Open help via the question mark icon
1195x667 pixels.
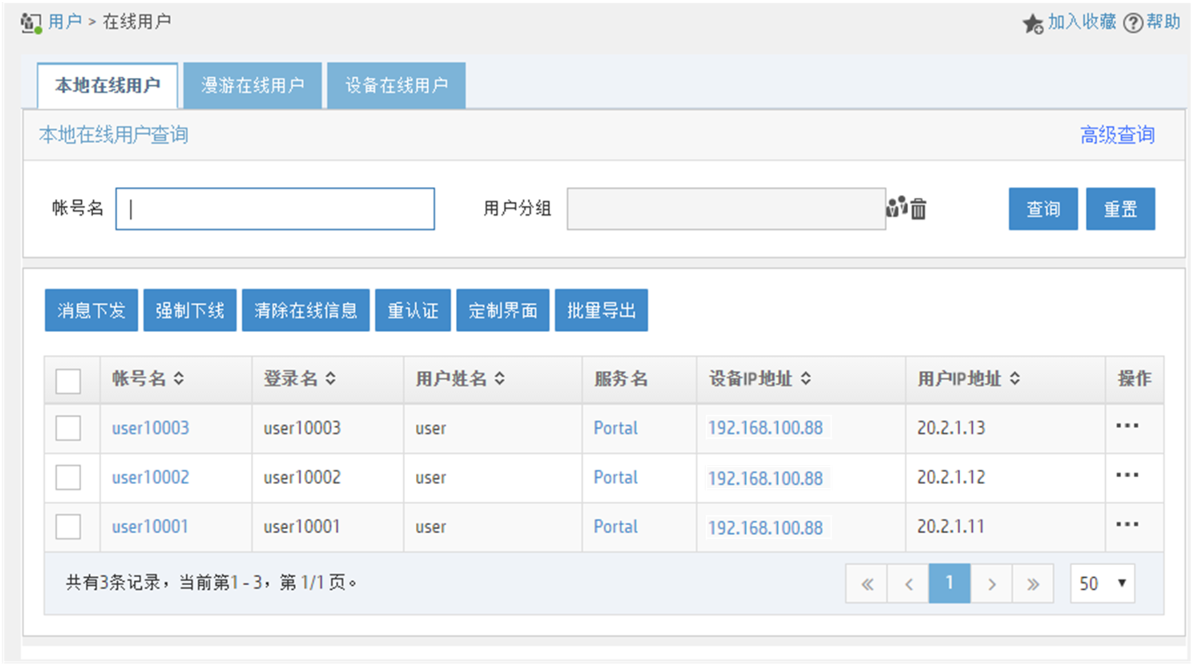tap(1132, 23)
